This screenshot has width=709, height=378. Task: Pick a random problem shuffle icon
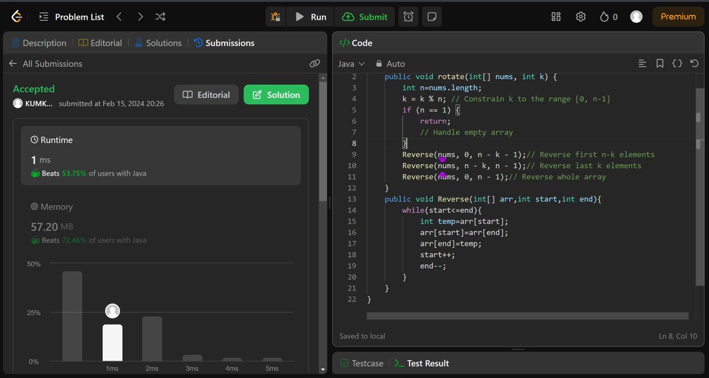160,17
